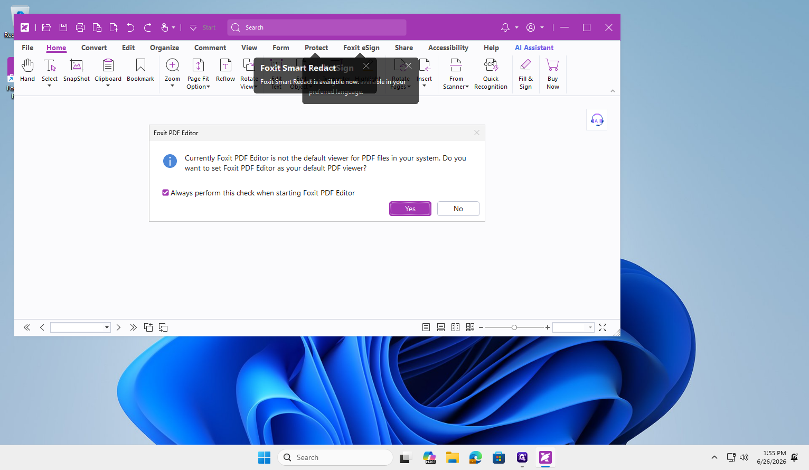Open Microsoft Store from the taskbar
This screenshot has height=470, width=809.
[499, 457]
